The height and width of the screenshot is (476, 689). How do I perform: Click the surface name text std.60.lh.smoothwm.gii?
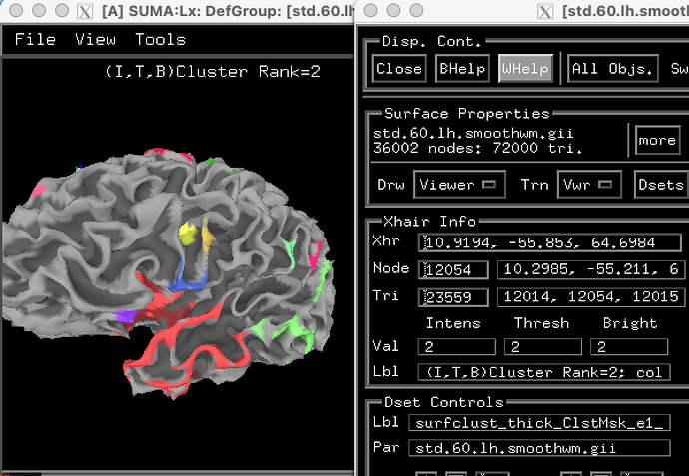[473, 133]
